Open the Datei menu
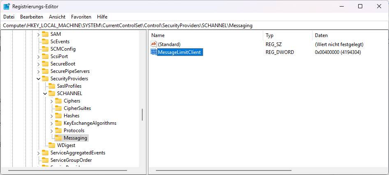 (9, 17)
